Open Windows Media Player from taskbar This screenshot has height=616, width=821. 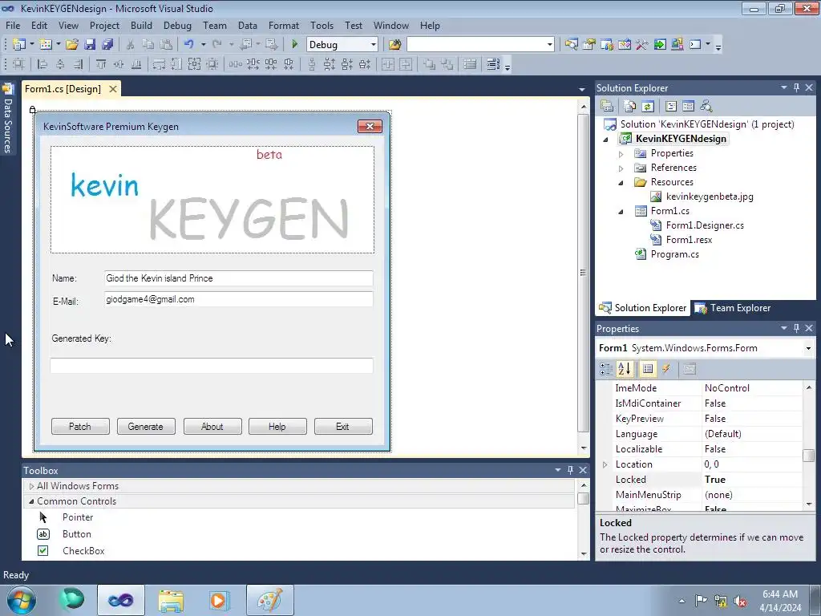pyautogui.click(x=220, y=600)
